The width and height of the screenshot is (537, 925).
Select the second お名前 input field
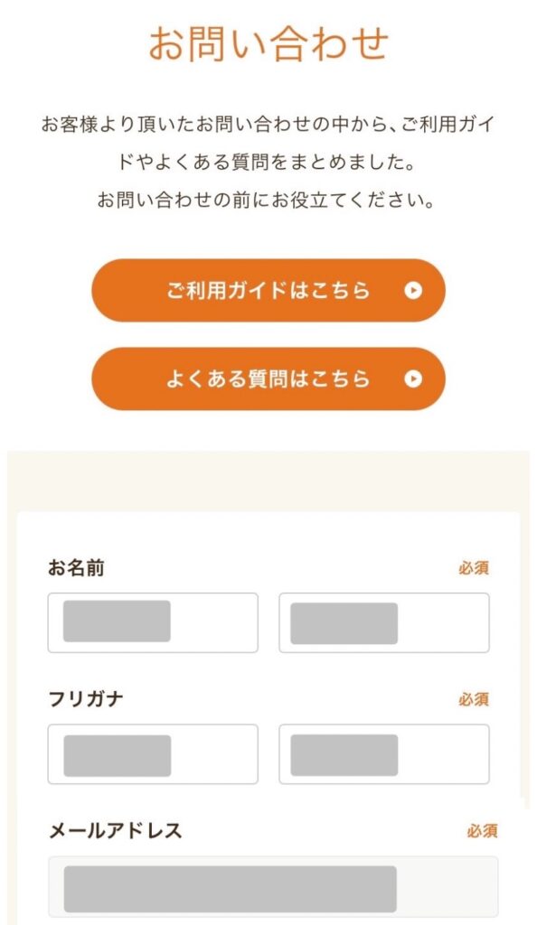384,622
